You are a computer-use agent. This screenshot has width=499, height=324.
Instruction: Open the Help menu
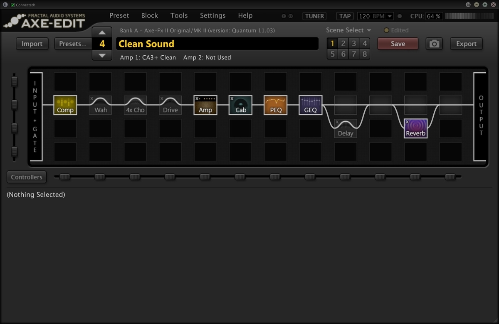point(245,15)
